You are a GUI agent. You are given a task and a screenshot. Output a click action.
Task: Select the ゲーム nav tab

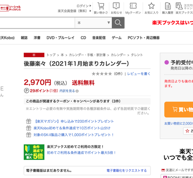(117, 38)
